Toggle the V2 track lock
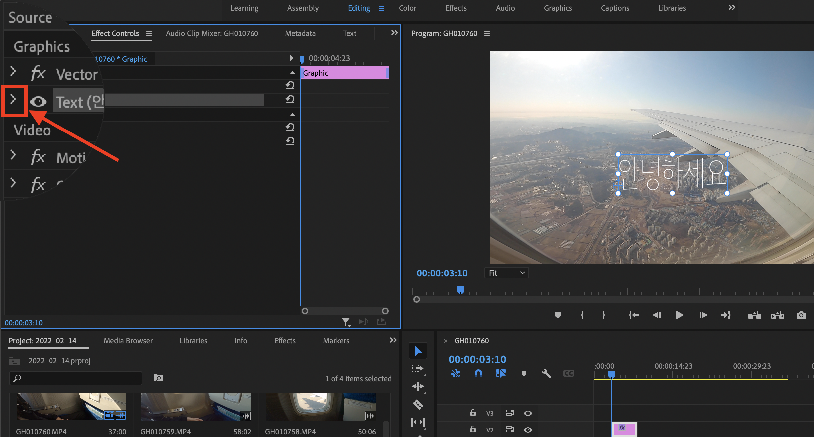Image resolution: width=814 pixels, height=437 pixels. (x=473, y=430)
